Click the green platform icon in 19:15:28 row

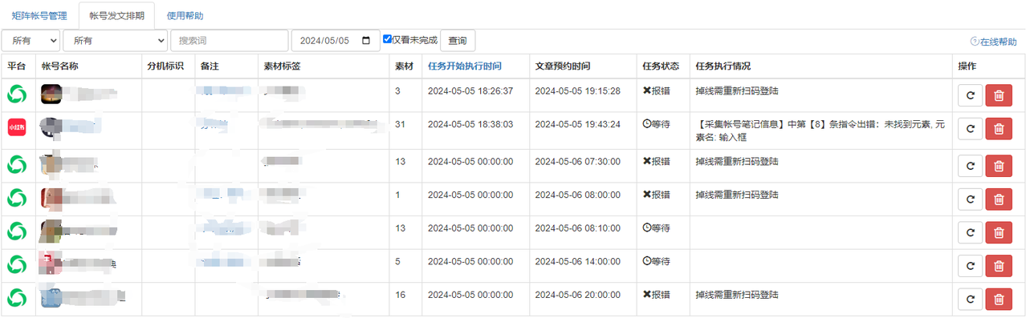click(x=17, y=94)
